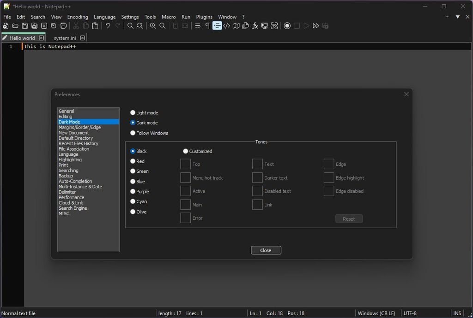
Task: Click the Print toolbar icon
Action: tap(63, 26)
